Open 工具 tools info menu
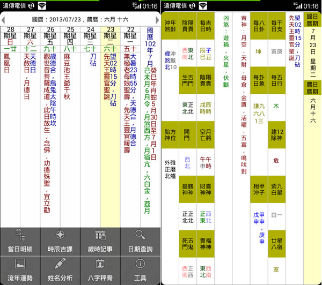 [x=140, y=271]
